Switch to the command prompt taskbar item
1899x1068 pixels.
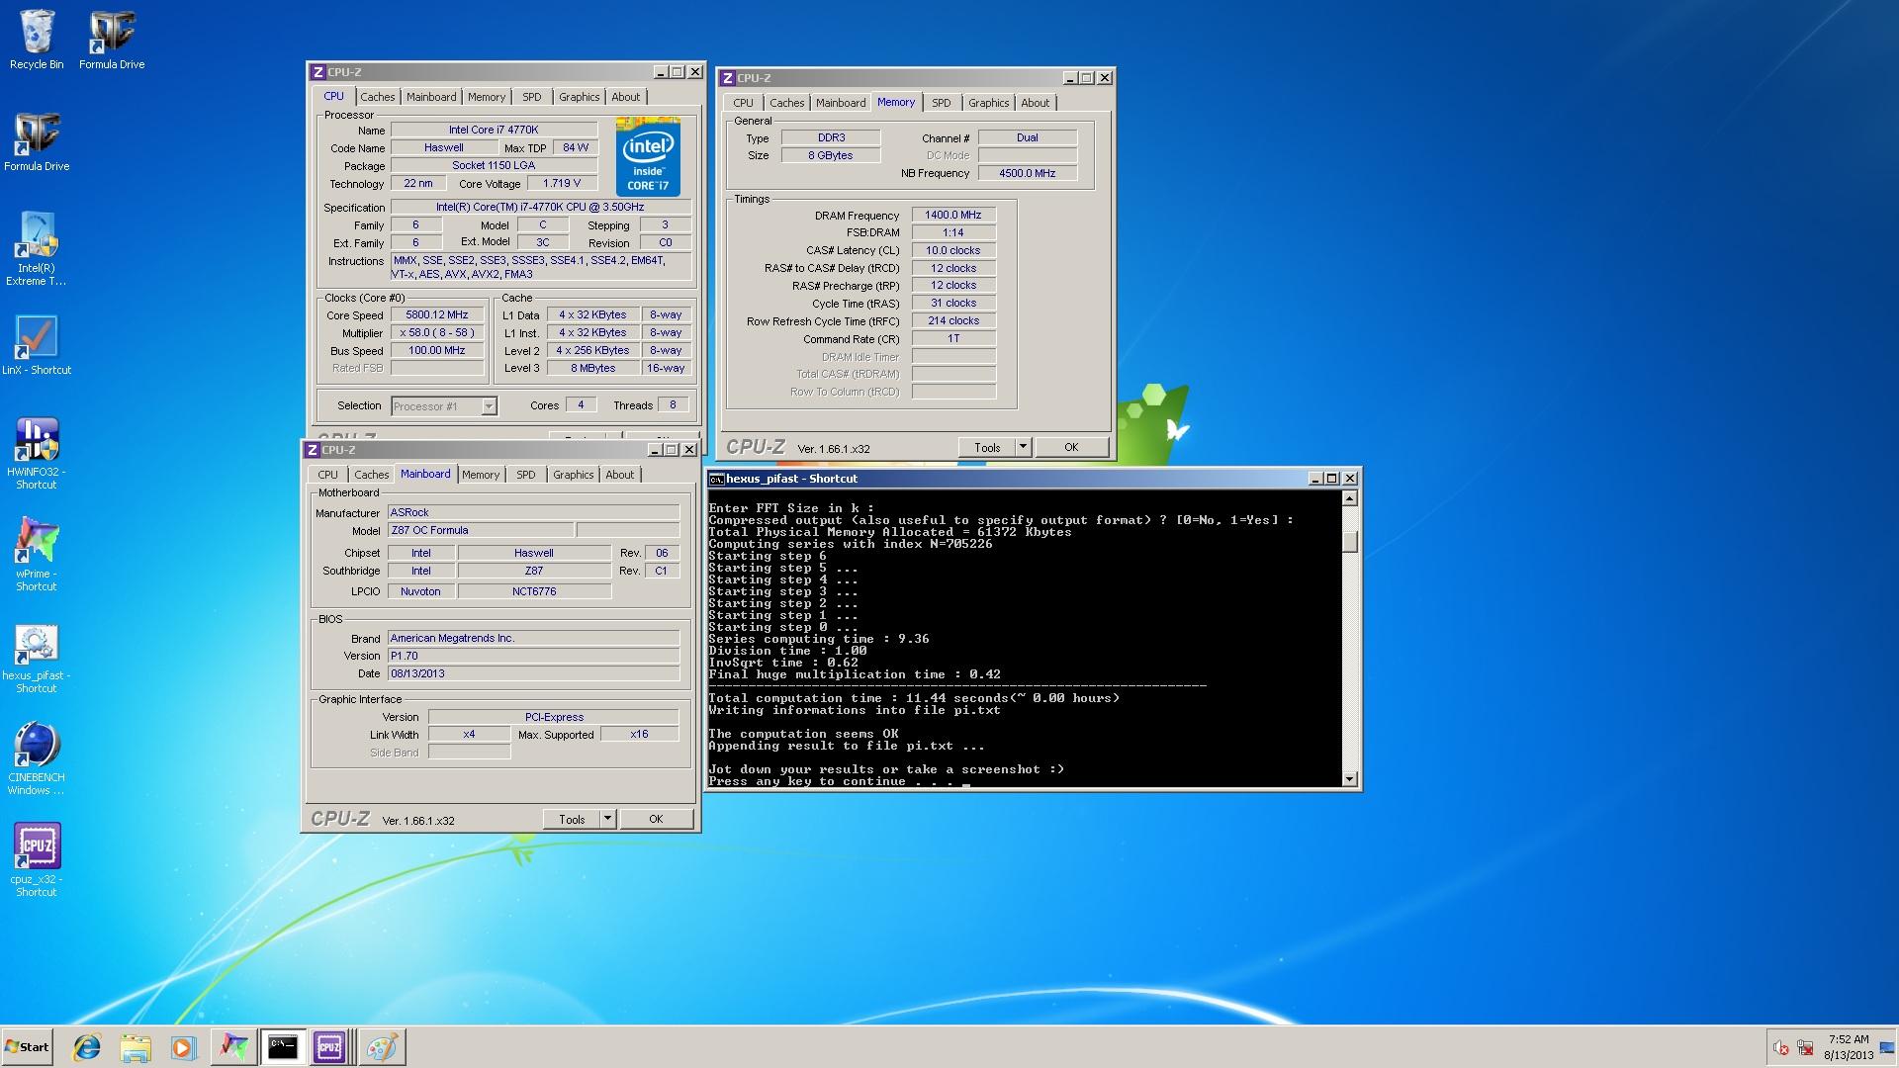[x=283, y=1047]
